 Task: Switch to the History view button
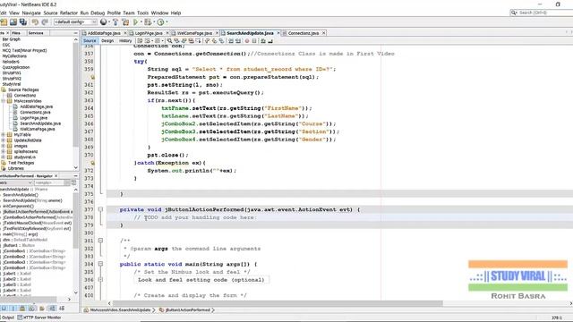coord(125,41)
